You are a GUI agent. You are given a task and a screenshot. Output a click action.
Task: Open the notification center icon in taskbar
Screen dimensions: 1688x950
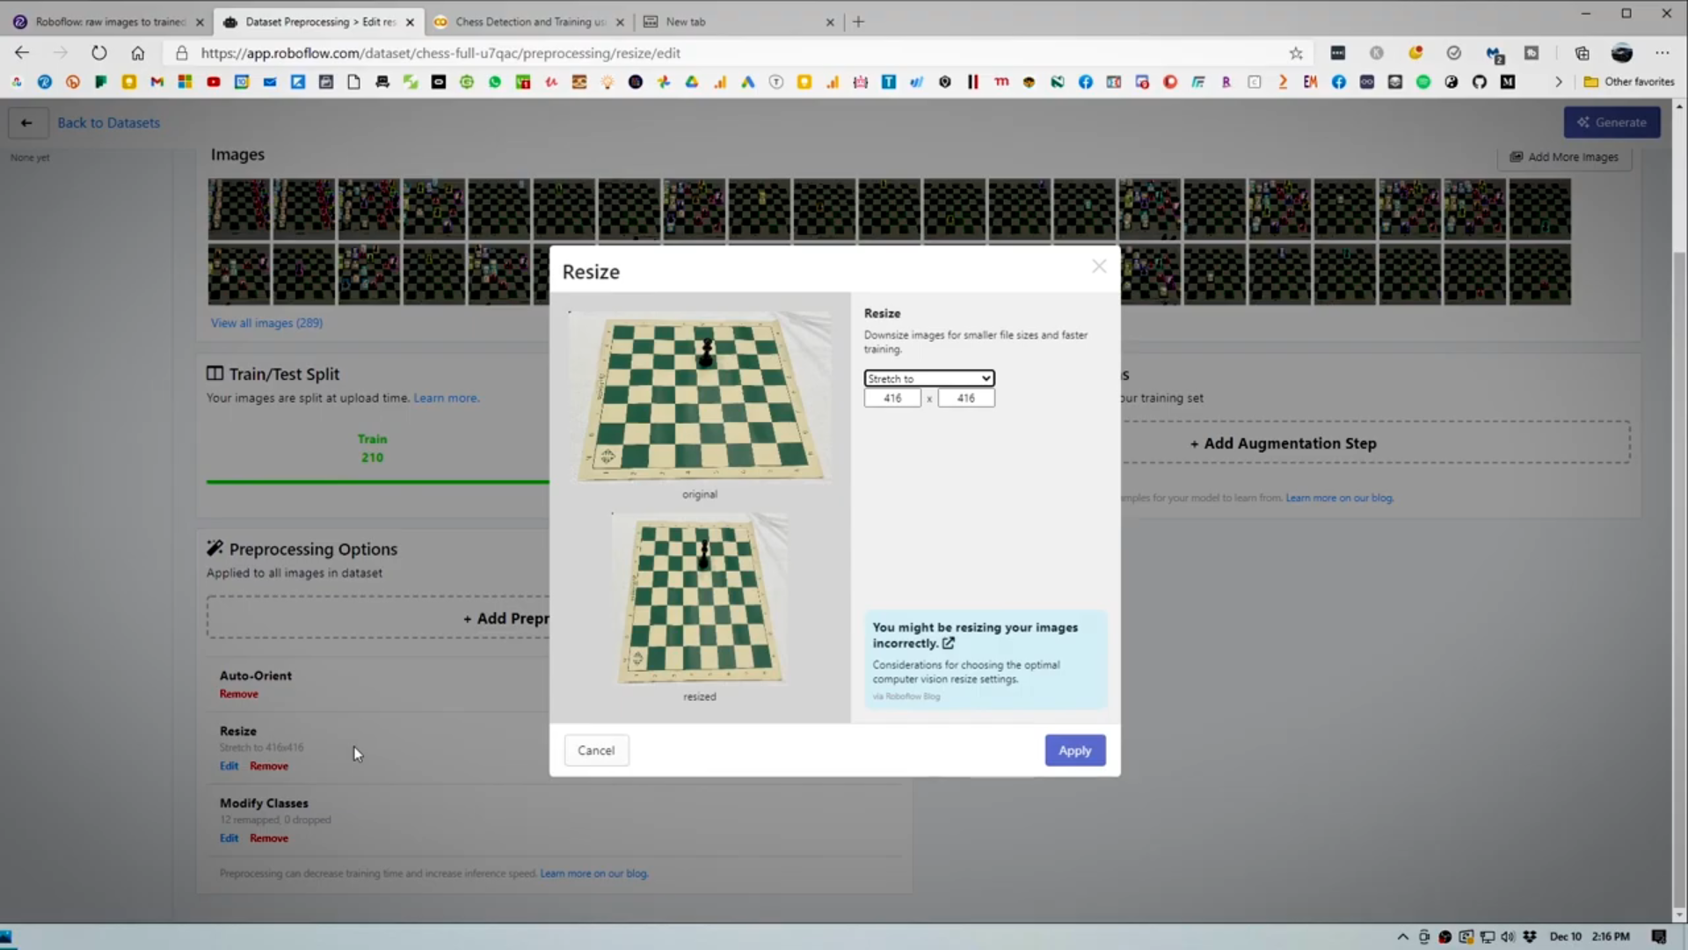coord(1659,937)
